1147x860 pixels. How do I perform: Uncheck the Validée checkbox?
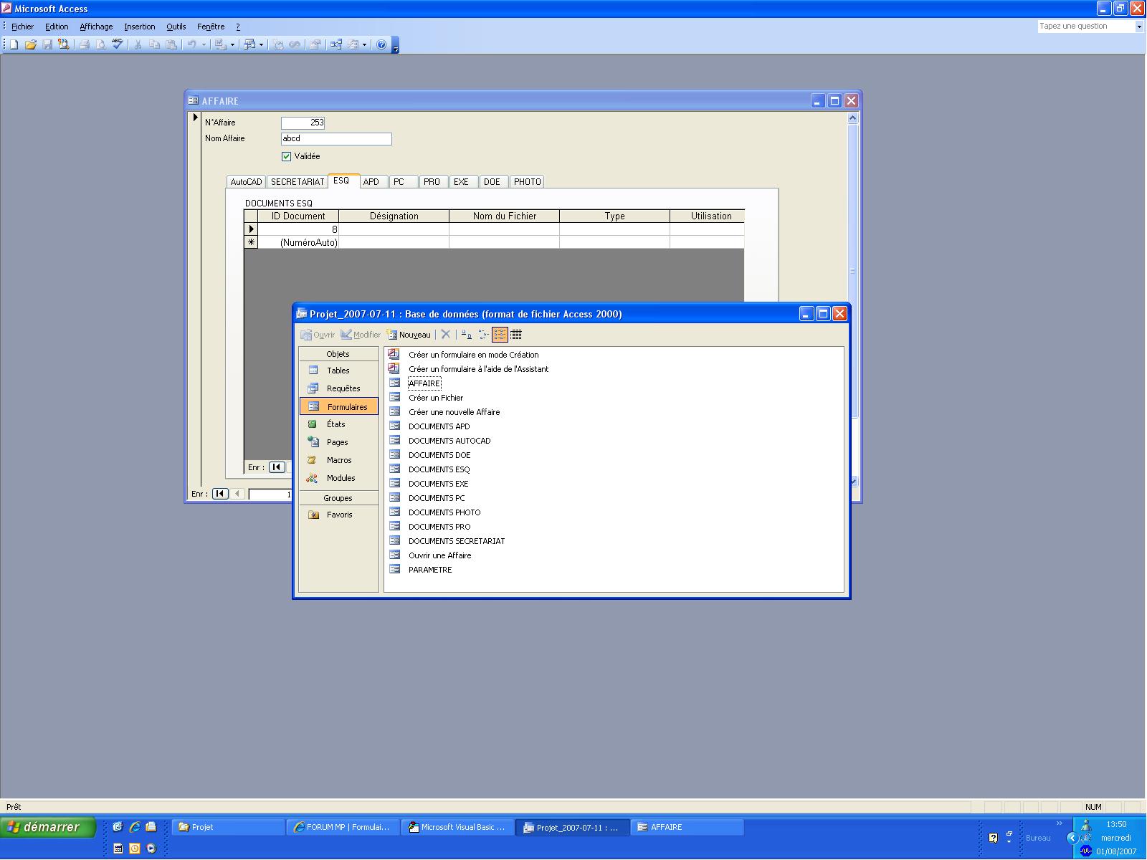click(x=286, y=156)
